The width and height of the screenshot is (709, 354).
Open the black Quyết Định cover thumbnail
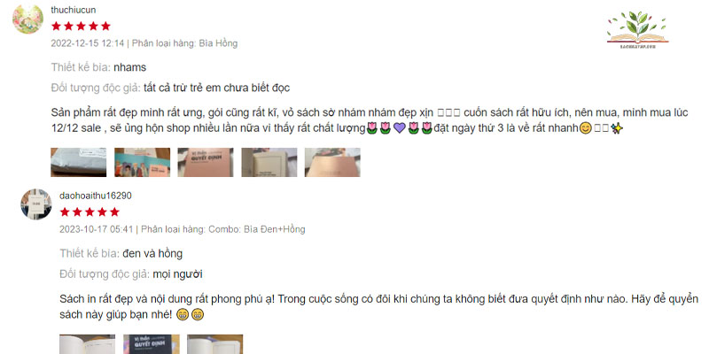(151, 344)
